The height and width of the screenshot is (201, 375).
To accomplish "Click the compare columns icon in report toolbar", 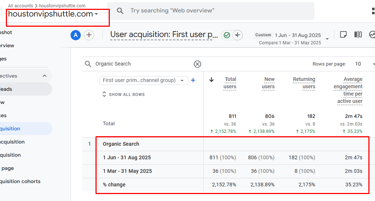I will (358, 34).
